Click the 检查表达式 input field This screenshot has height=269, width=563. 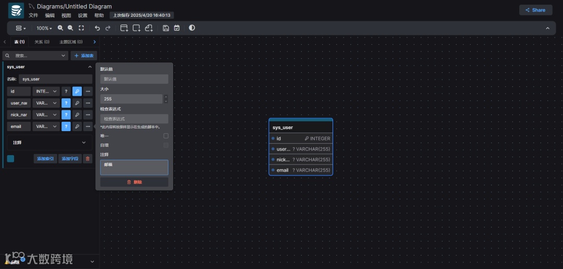(x=134, y=119)
